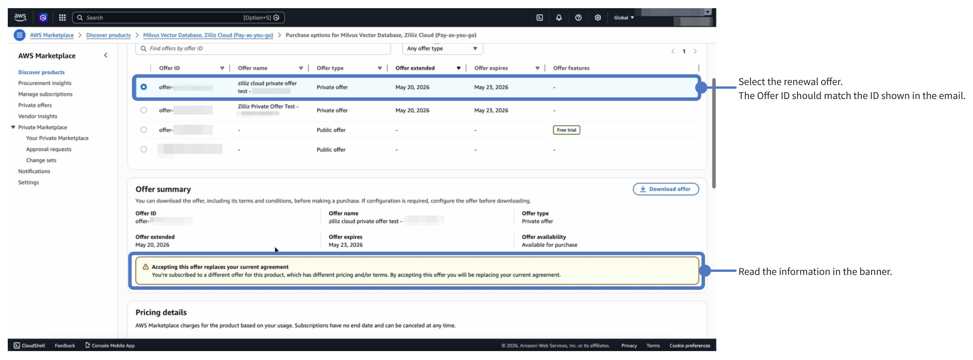Open Private offers in sidebar
973x360 pixels.
(35, 105)
